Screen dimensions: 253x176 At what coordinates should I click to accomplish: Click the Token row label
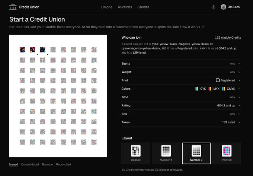coord(125,122)
